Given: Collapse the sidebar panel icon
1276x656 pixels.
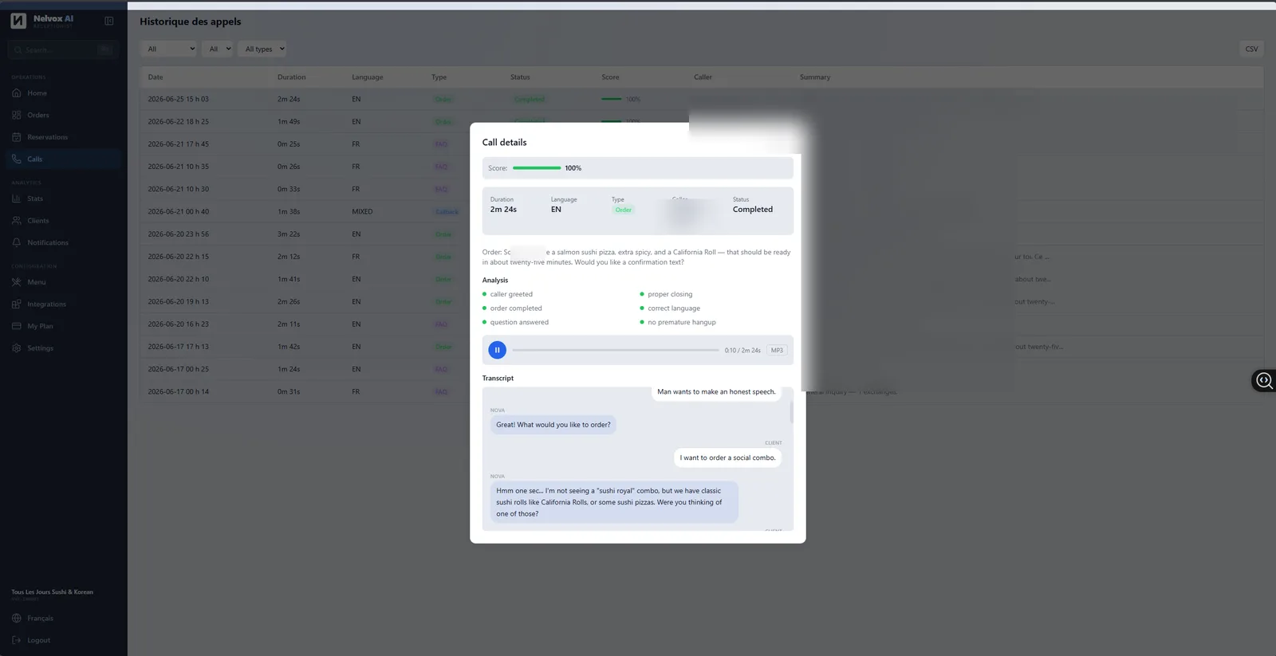Looking at the screenshot, I should click(x=109, y=21).
